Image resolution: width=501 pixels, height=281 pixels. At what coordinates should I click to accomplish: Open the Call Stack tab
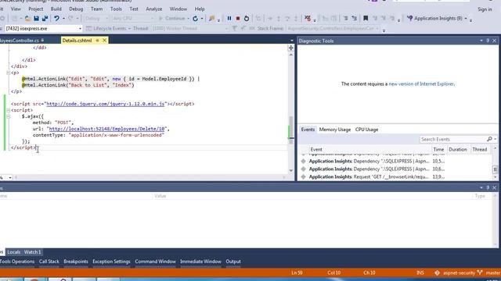49,261
